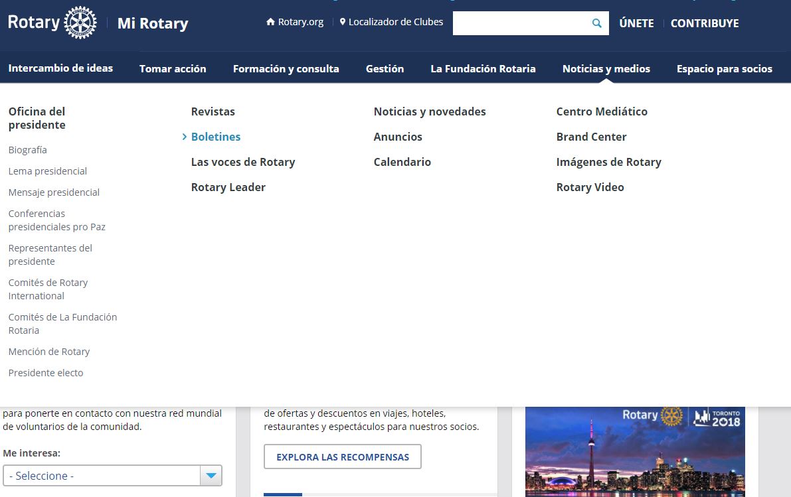The image size is (791, 497).
Task: Open Localizador de Clubes
Action: pyautogui.click(x=396, y=22)
